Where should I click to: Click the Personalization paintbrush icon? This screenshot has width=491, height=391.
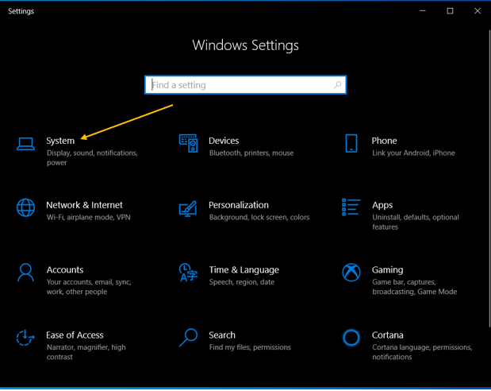[188, 209]
